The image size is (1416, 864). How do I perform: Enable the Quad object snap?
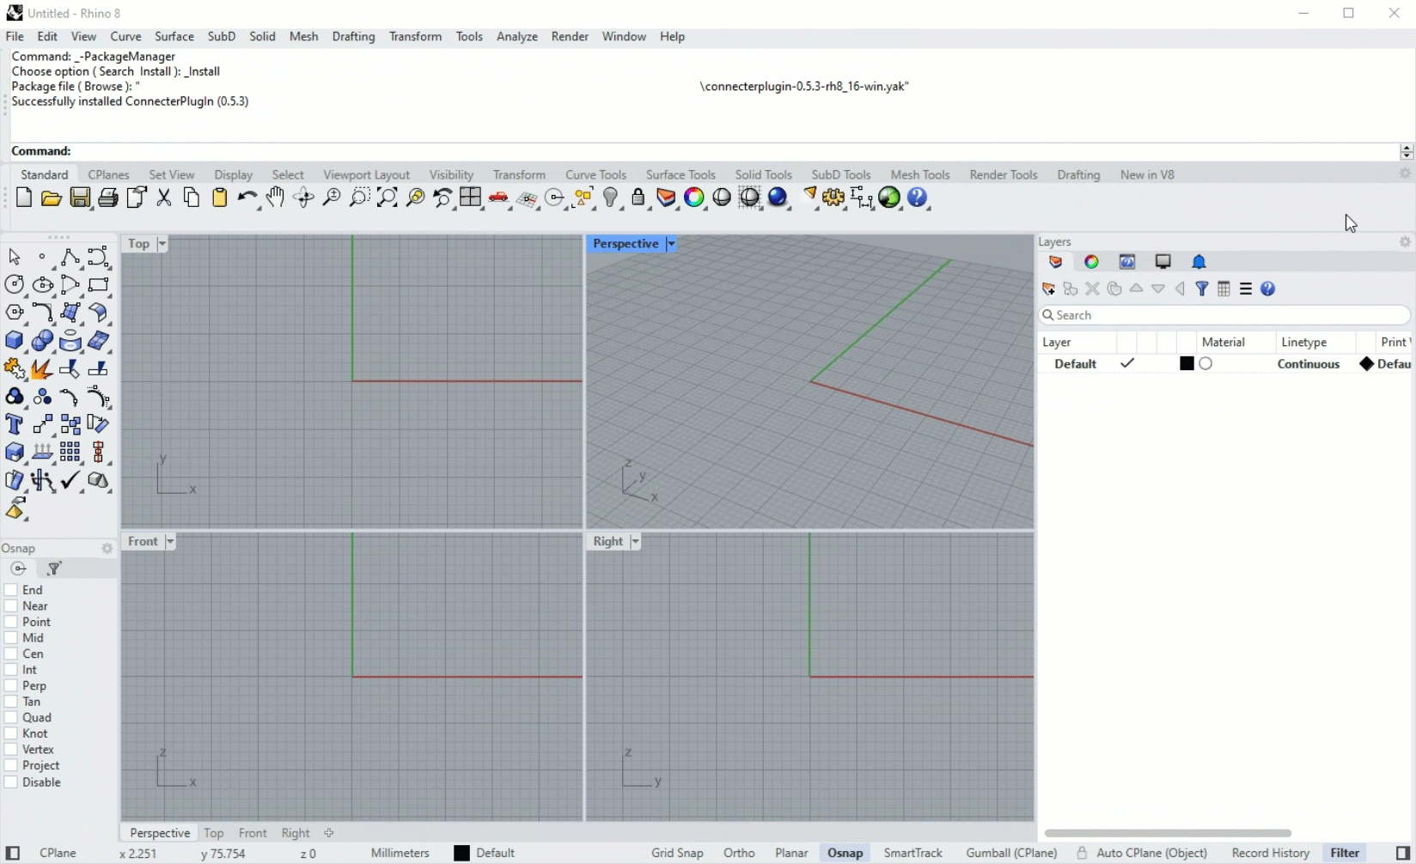tap(11, 718)
